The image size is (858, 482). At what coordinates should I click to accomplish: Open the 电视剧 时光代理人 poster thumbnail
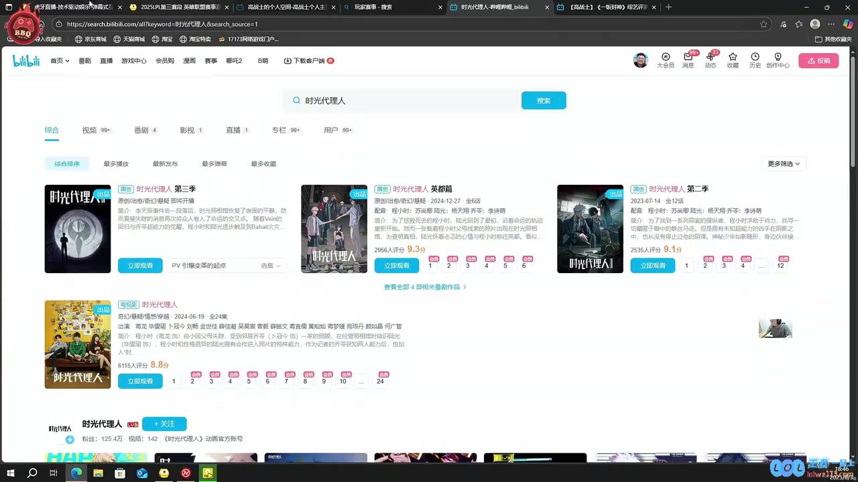coord(78,344)
